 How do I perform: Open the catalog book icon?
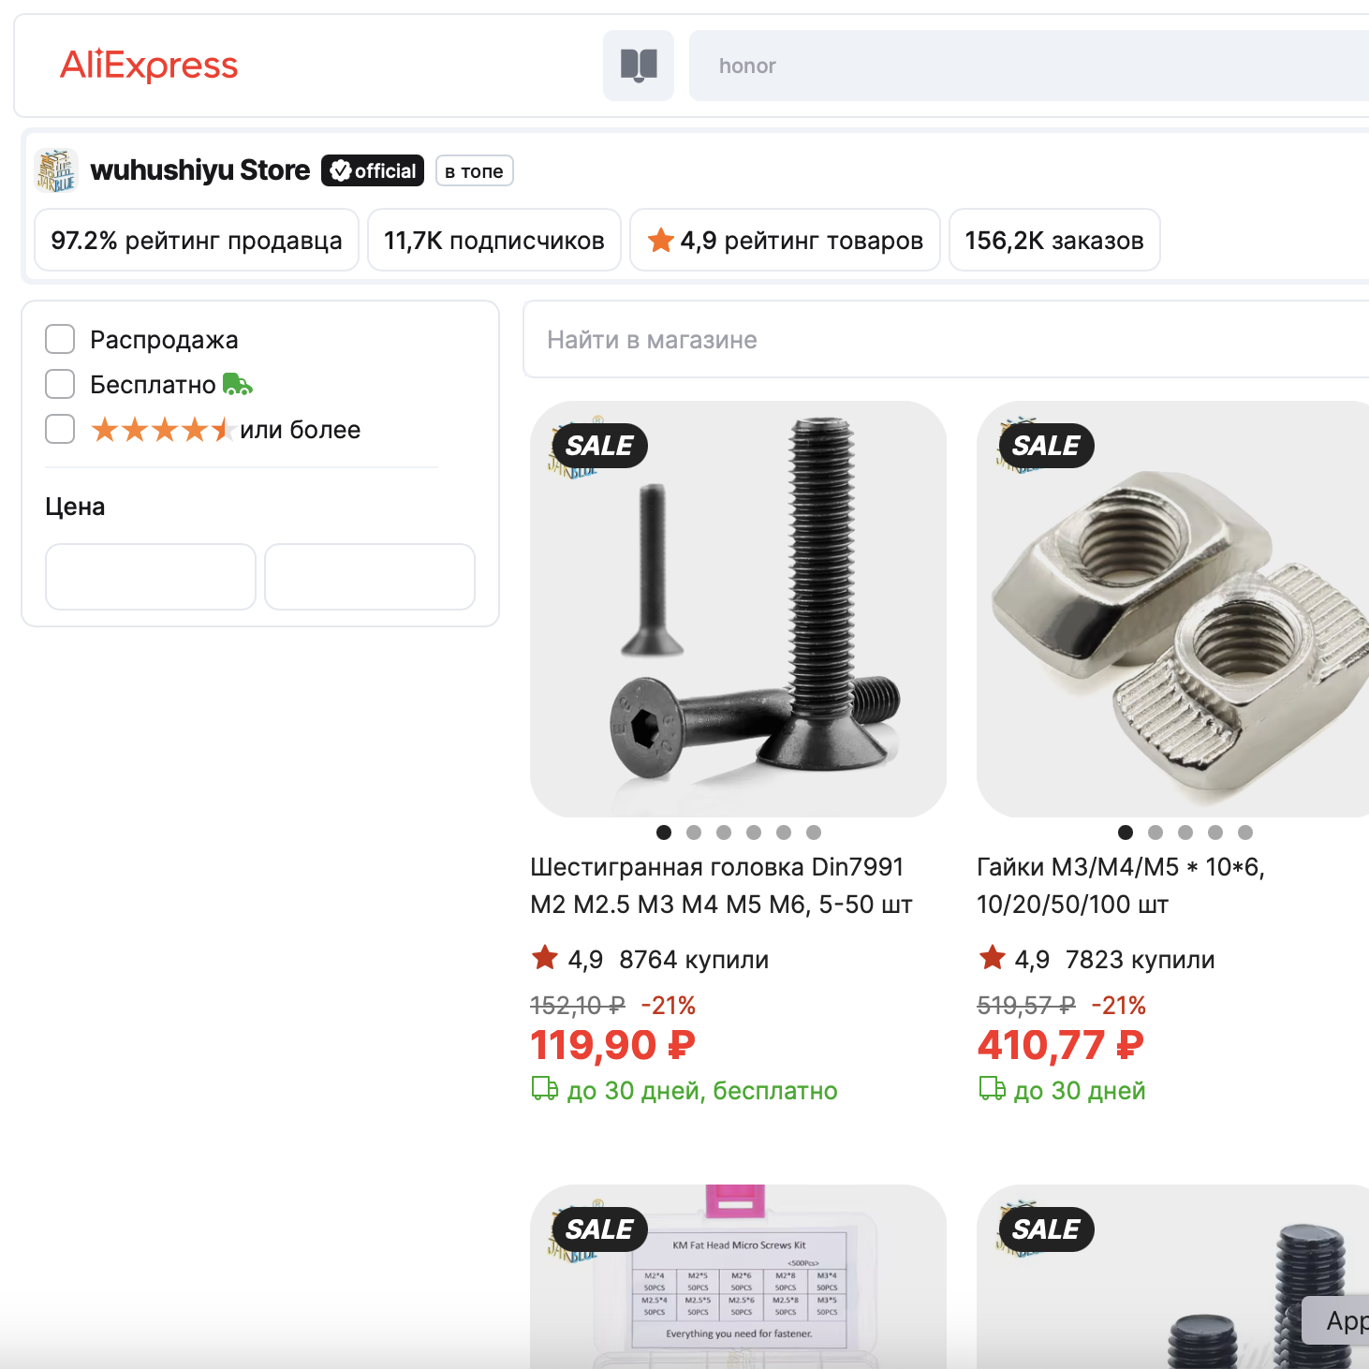tap(639, 66)
